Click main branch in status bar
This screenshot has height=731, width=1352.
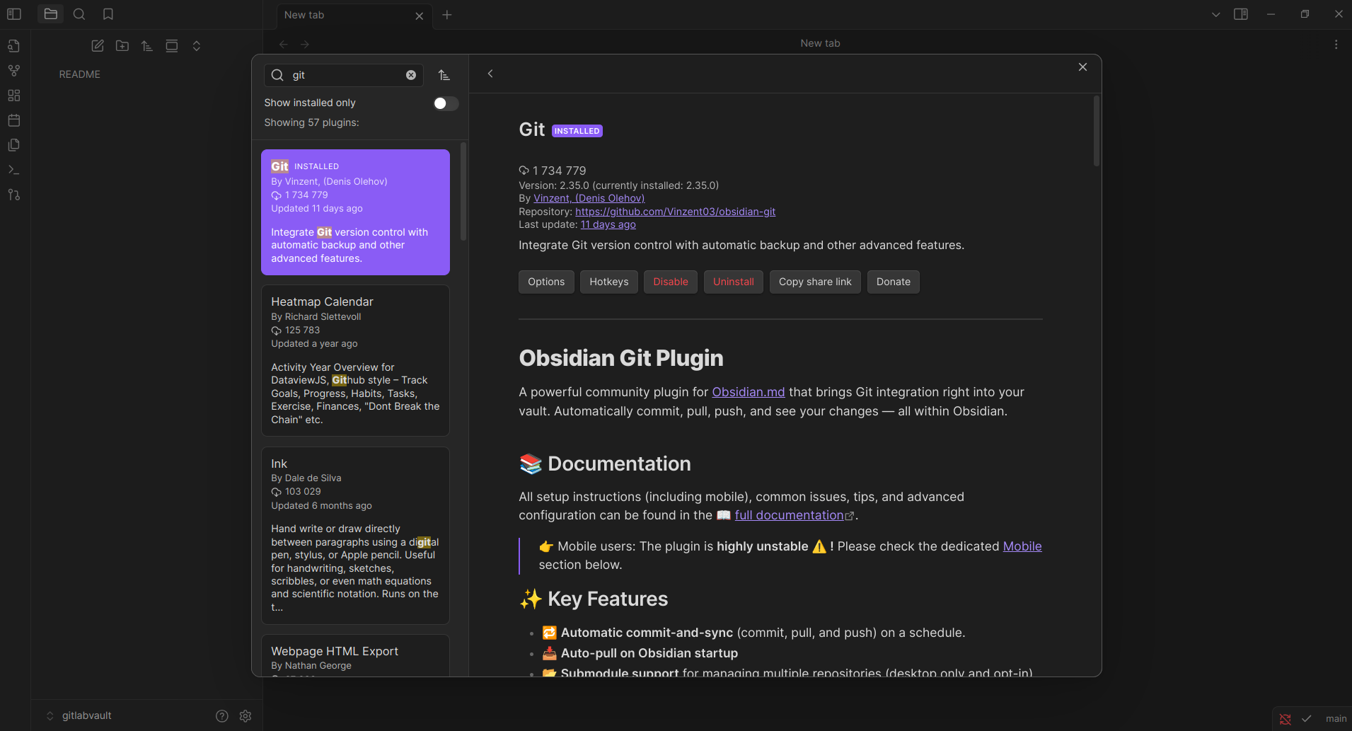coord(1336,719)
